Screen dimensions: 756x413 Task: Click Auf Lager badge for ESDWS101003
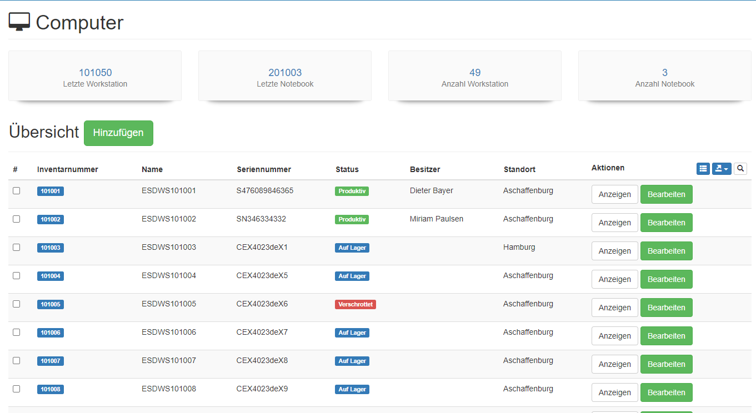352,248
